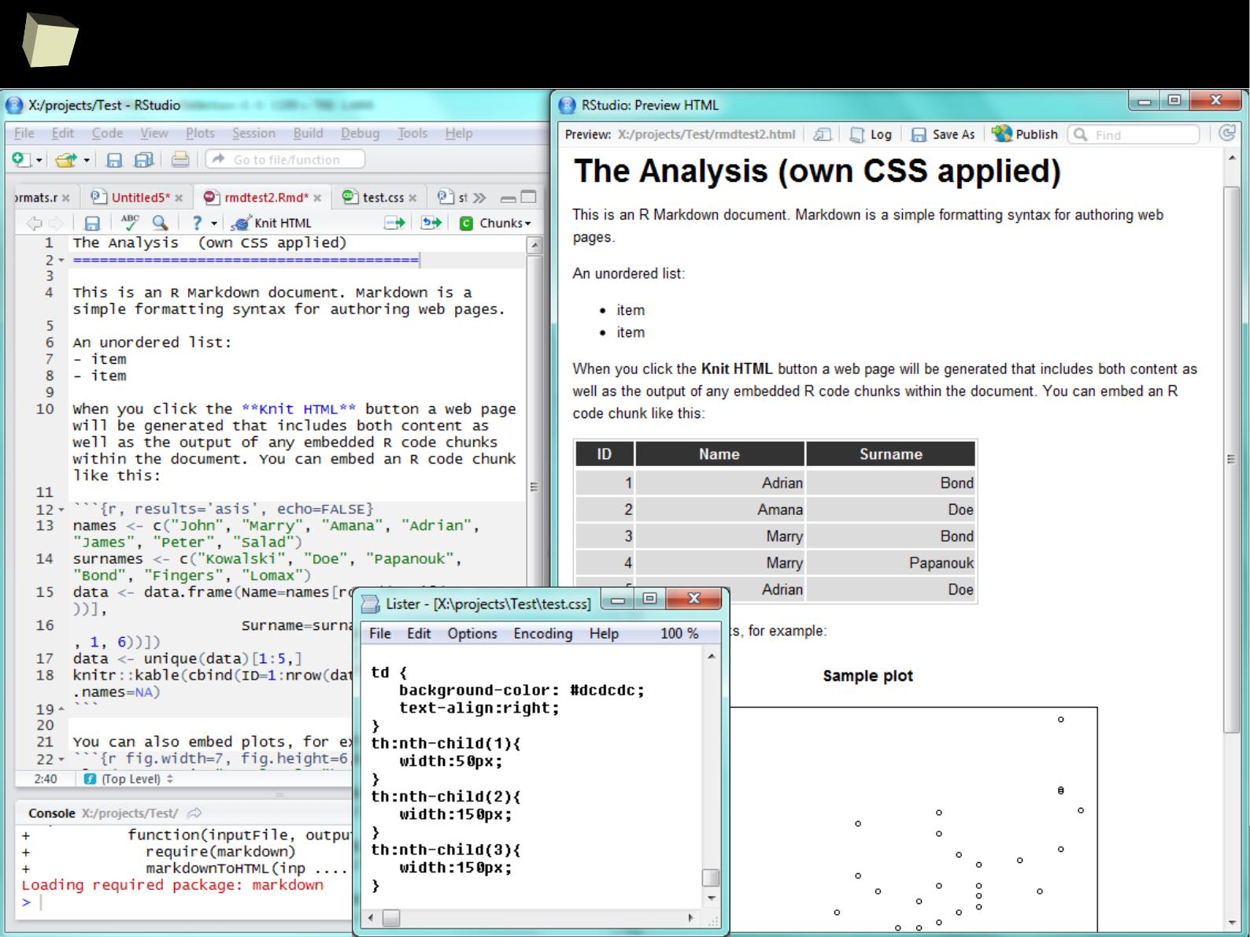Open the Code menu in RStudio
Screen dimensions: 1250x937
[x=107, y=133]
